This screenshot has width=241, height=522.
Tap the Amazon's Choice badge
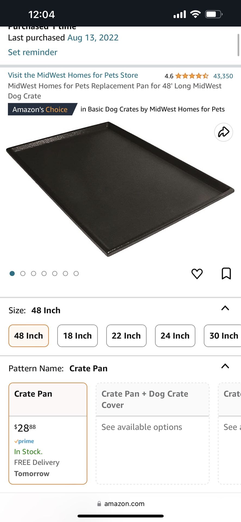[40, 109]
